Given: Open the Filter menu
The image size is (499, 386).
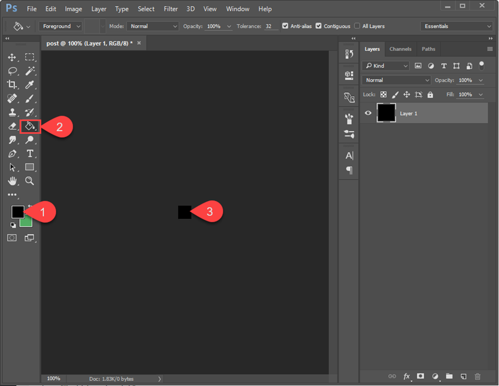Looking at the screenshot, I should click(x=171, y=9).
